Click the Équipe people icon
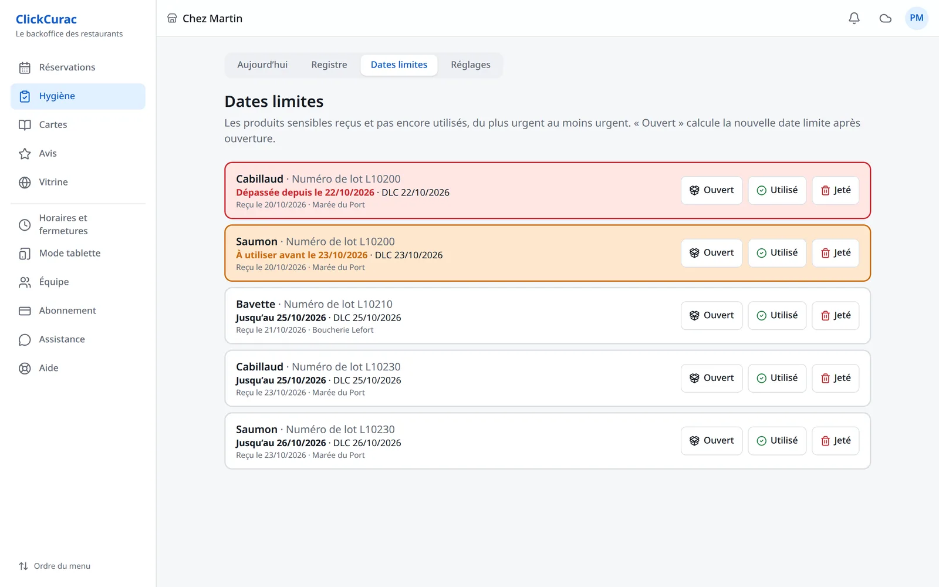 [x=25, y=282]
